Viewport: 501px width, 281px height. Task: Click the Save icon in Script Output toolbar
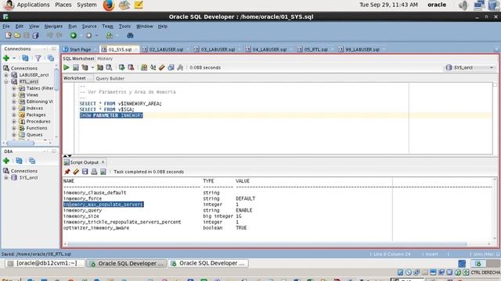(85, 172)
